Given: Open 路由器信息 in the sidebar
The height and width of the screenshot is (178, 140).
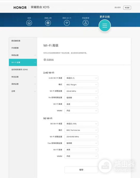Looking at the screenshot, I should [16, 41].
